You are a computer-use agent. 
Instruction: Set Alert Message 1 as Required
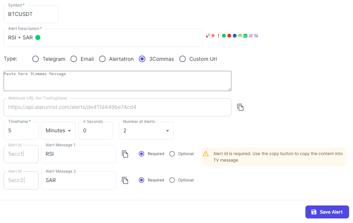(141, 154)
